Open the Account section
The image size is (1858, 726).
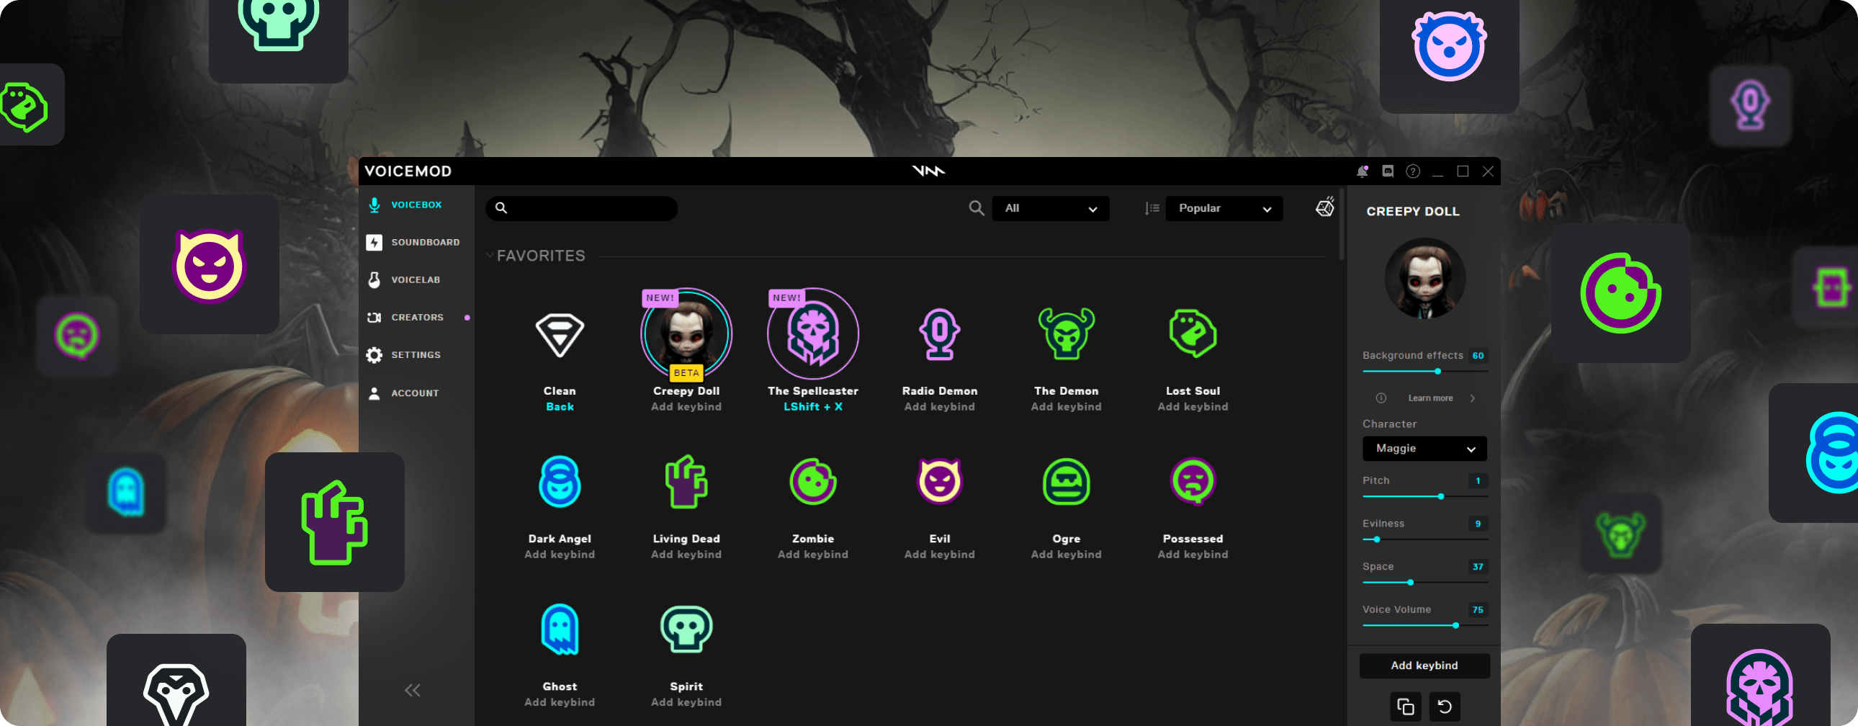(x=415, y=393)
